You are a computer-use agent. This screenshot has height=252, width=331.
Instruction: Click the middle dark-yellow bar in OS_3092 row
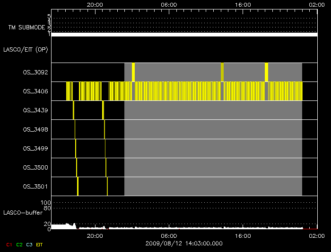point(222,72)
